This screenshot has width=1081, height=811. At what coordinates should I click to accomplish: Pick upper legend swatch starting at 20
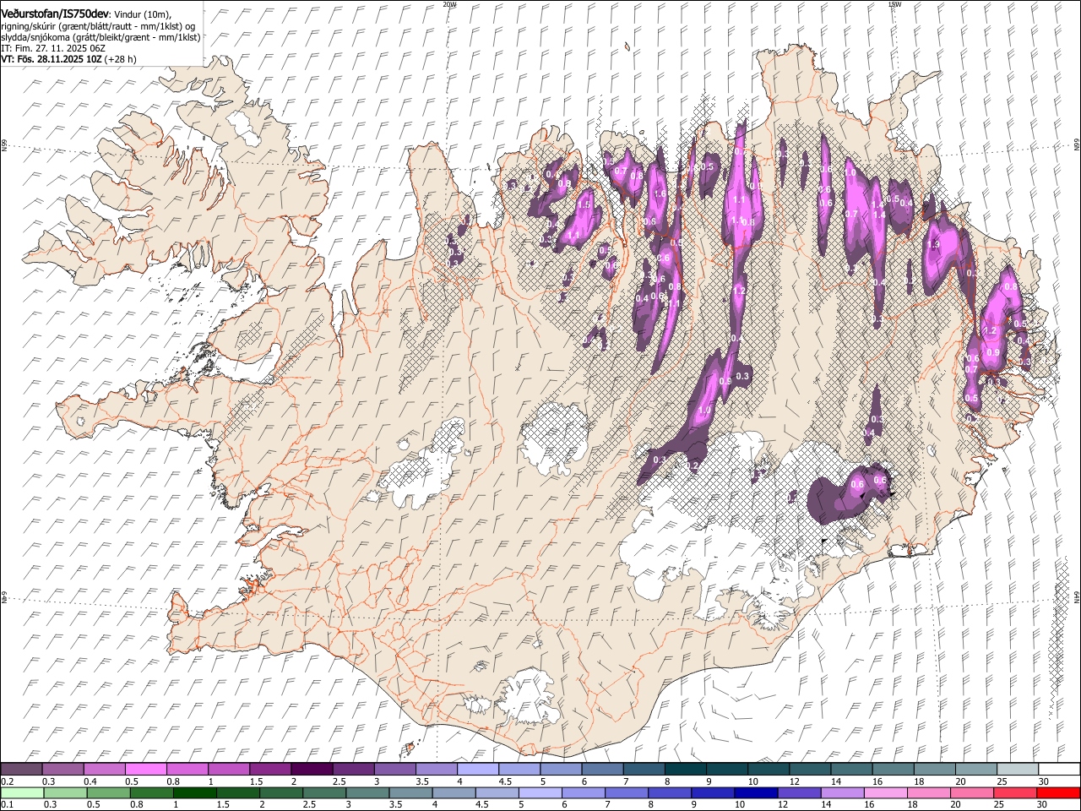[975, 770]
